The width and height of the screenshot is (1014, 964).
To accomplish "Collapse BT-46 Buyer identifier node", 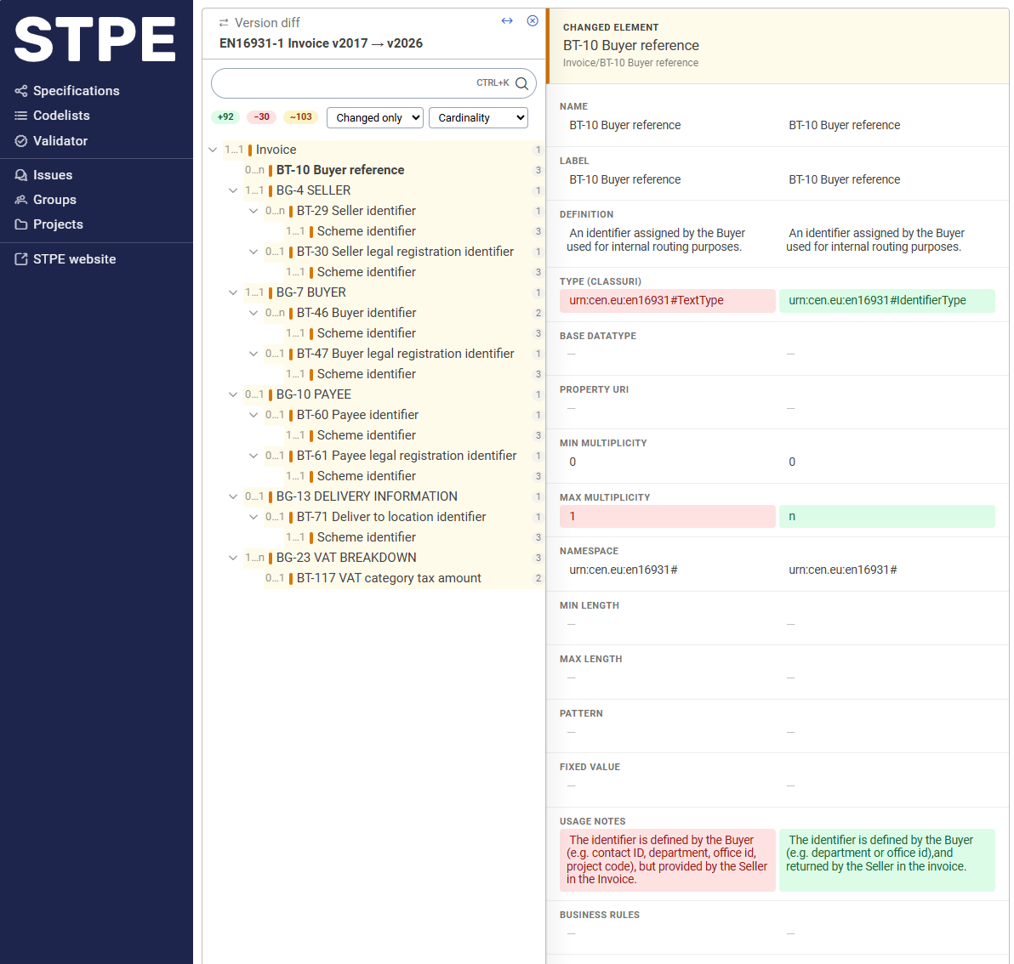I will [x=253, y=314].
